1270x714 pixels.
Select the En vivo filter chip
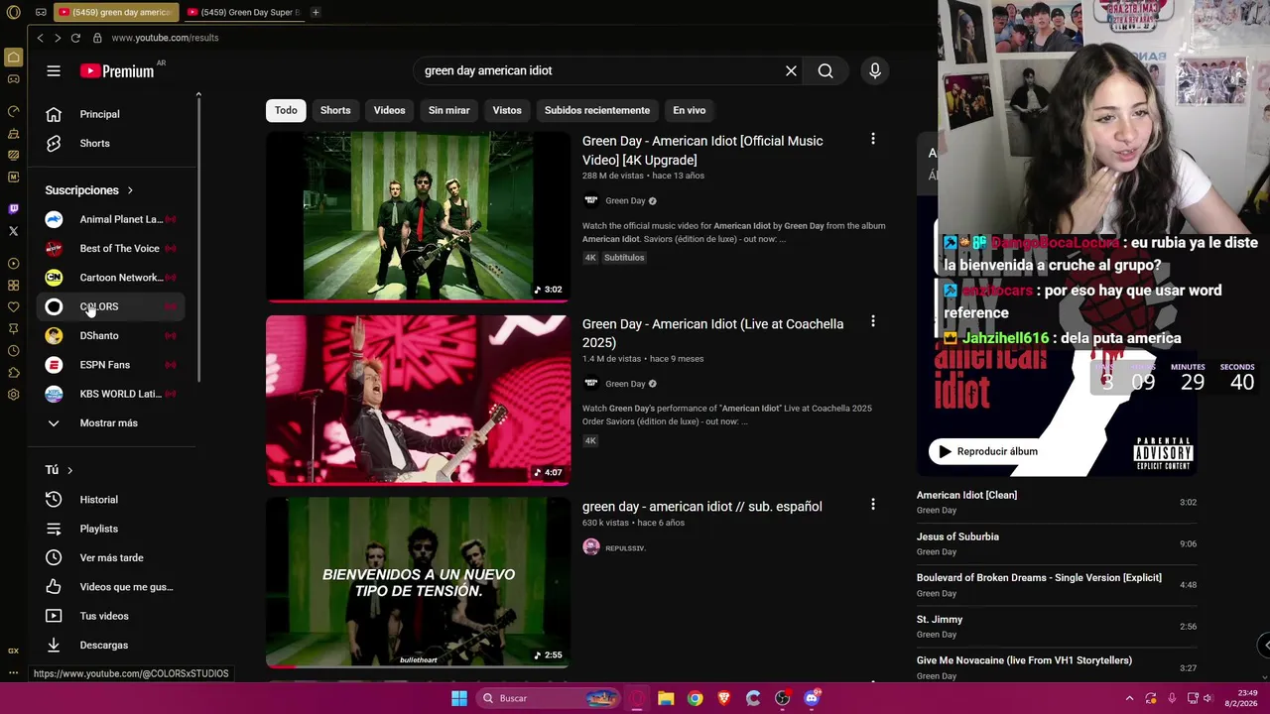point(689,110)
